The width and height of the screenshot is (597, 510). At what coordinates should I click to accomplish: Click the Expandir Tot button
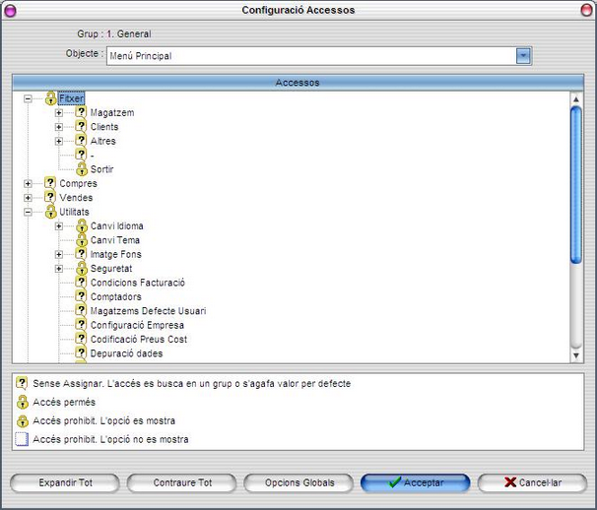(65, 483)
